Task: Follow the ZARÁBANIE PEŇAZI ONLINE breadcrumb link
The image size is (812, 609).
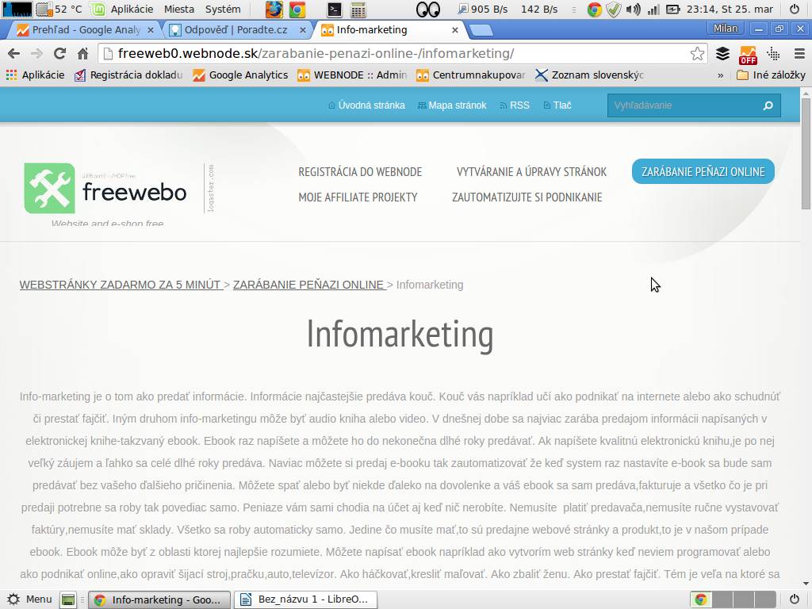Action: pos(308,285)
